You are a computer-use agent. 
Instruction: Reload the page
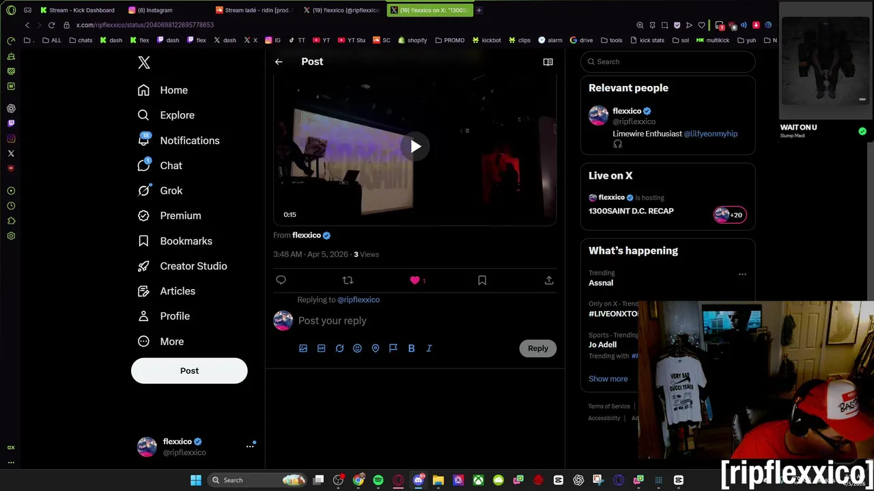[51, 25]
